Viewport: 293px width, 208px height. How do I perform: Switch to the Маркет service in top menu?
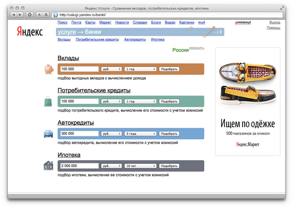pos(105,22)
